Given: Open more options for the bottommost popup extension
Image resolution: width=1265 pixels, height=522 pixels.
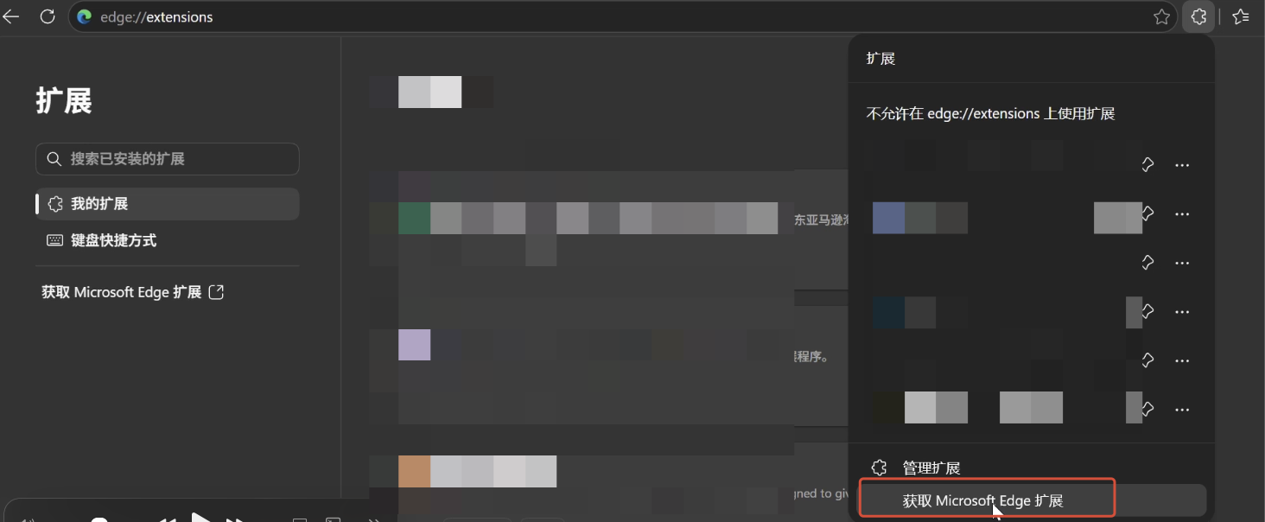Looking at the screenshot, I should point(1182,409).
